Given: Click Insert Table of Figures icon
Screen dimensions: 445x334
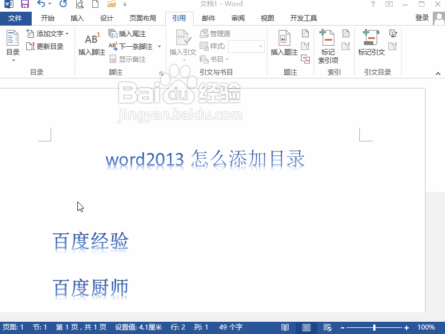Looking at the screenshot, I should pos(305,33).
